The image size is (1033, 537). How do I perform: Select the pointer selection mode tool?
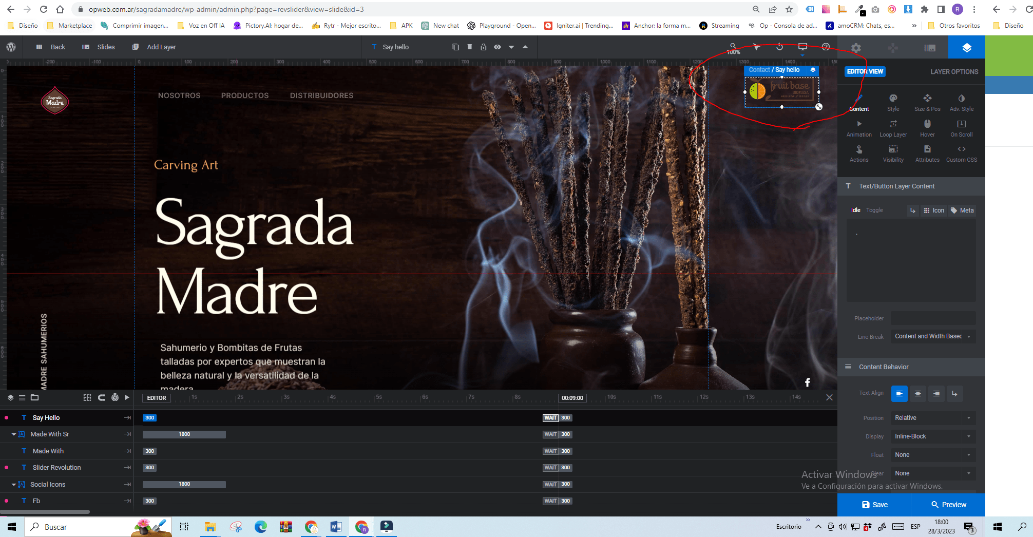point(756,47)
